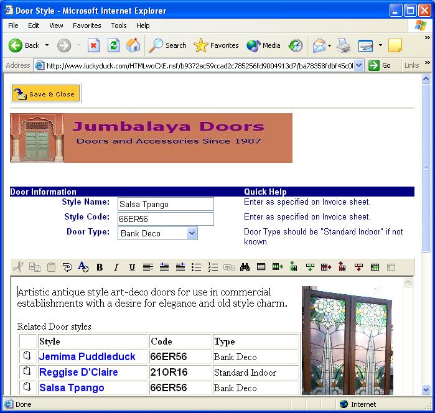The image size is (435, 413).
Task: Open the Jemima Puddleduck link
Action: [87, 357]
